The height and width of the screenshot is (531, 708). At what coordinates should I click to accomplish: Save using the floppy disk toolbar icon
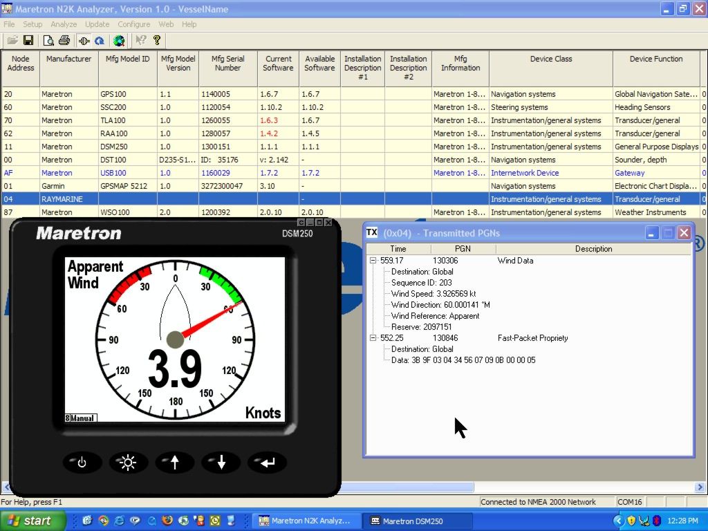pyautogui.click(x=28, y=41)
